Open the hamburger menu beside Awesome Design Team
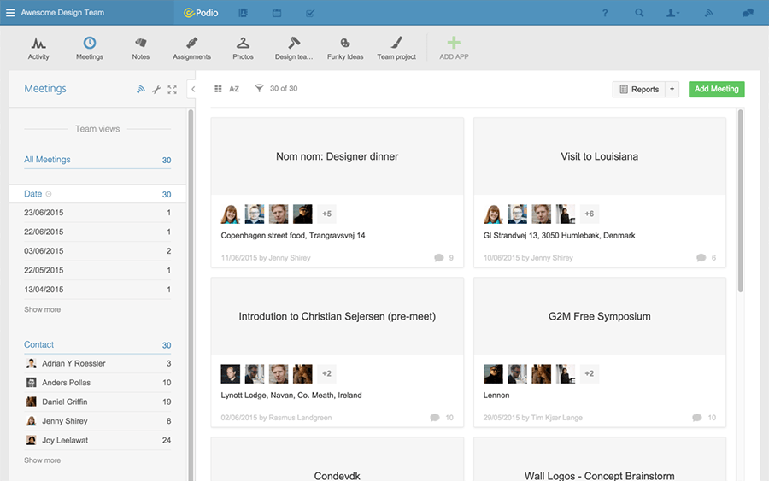 (9, 13)
